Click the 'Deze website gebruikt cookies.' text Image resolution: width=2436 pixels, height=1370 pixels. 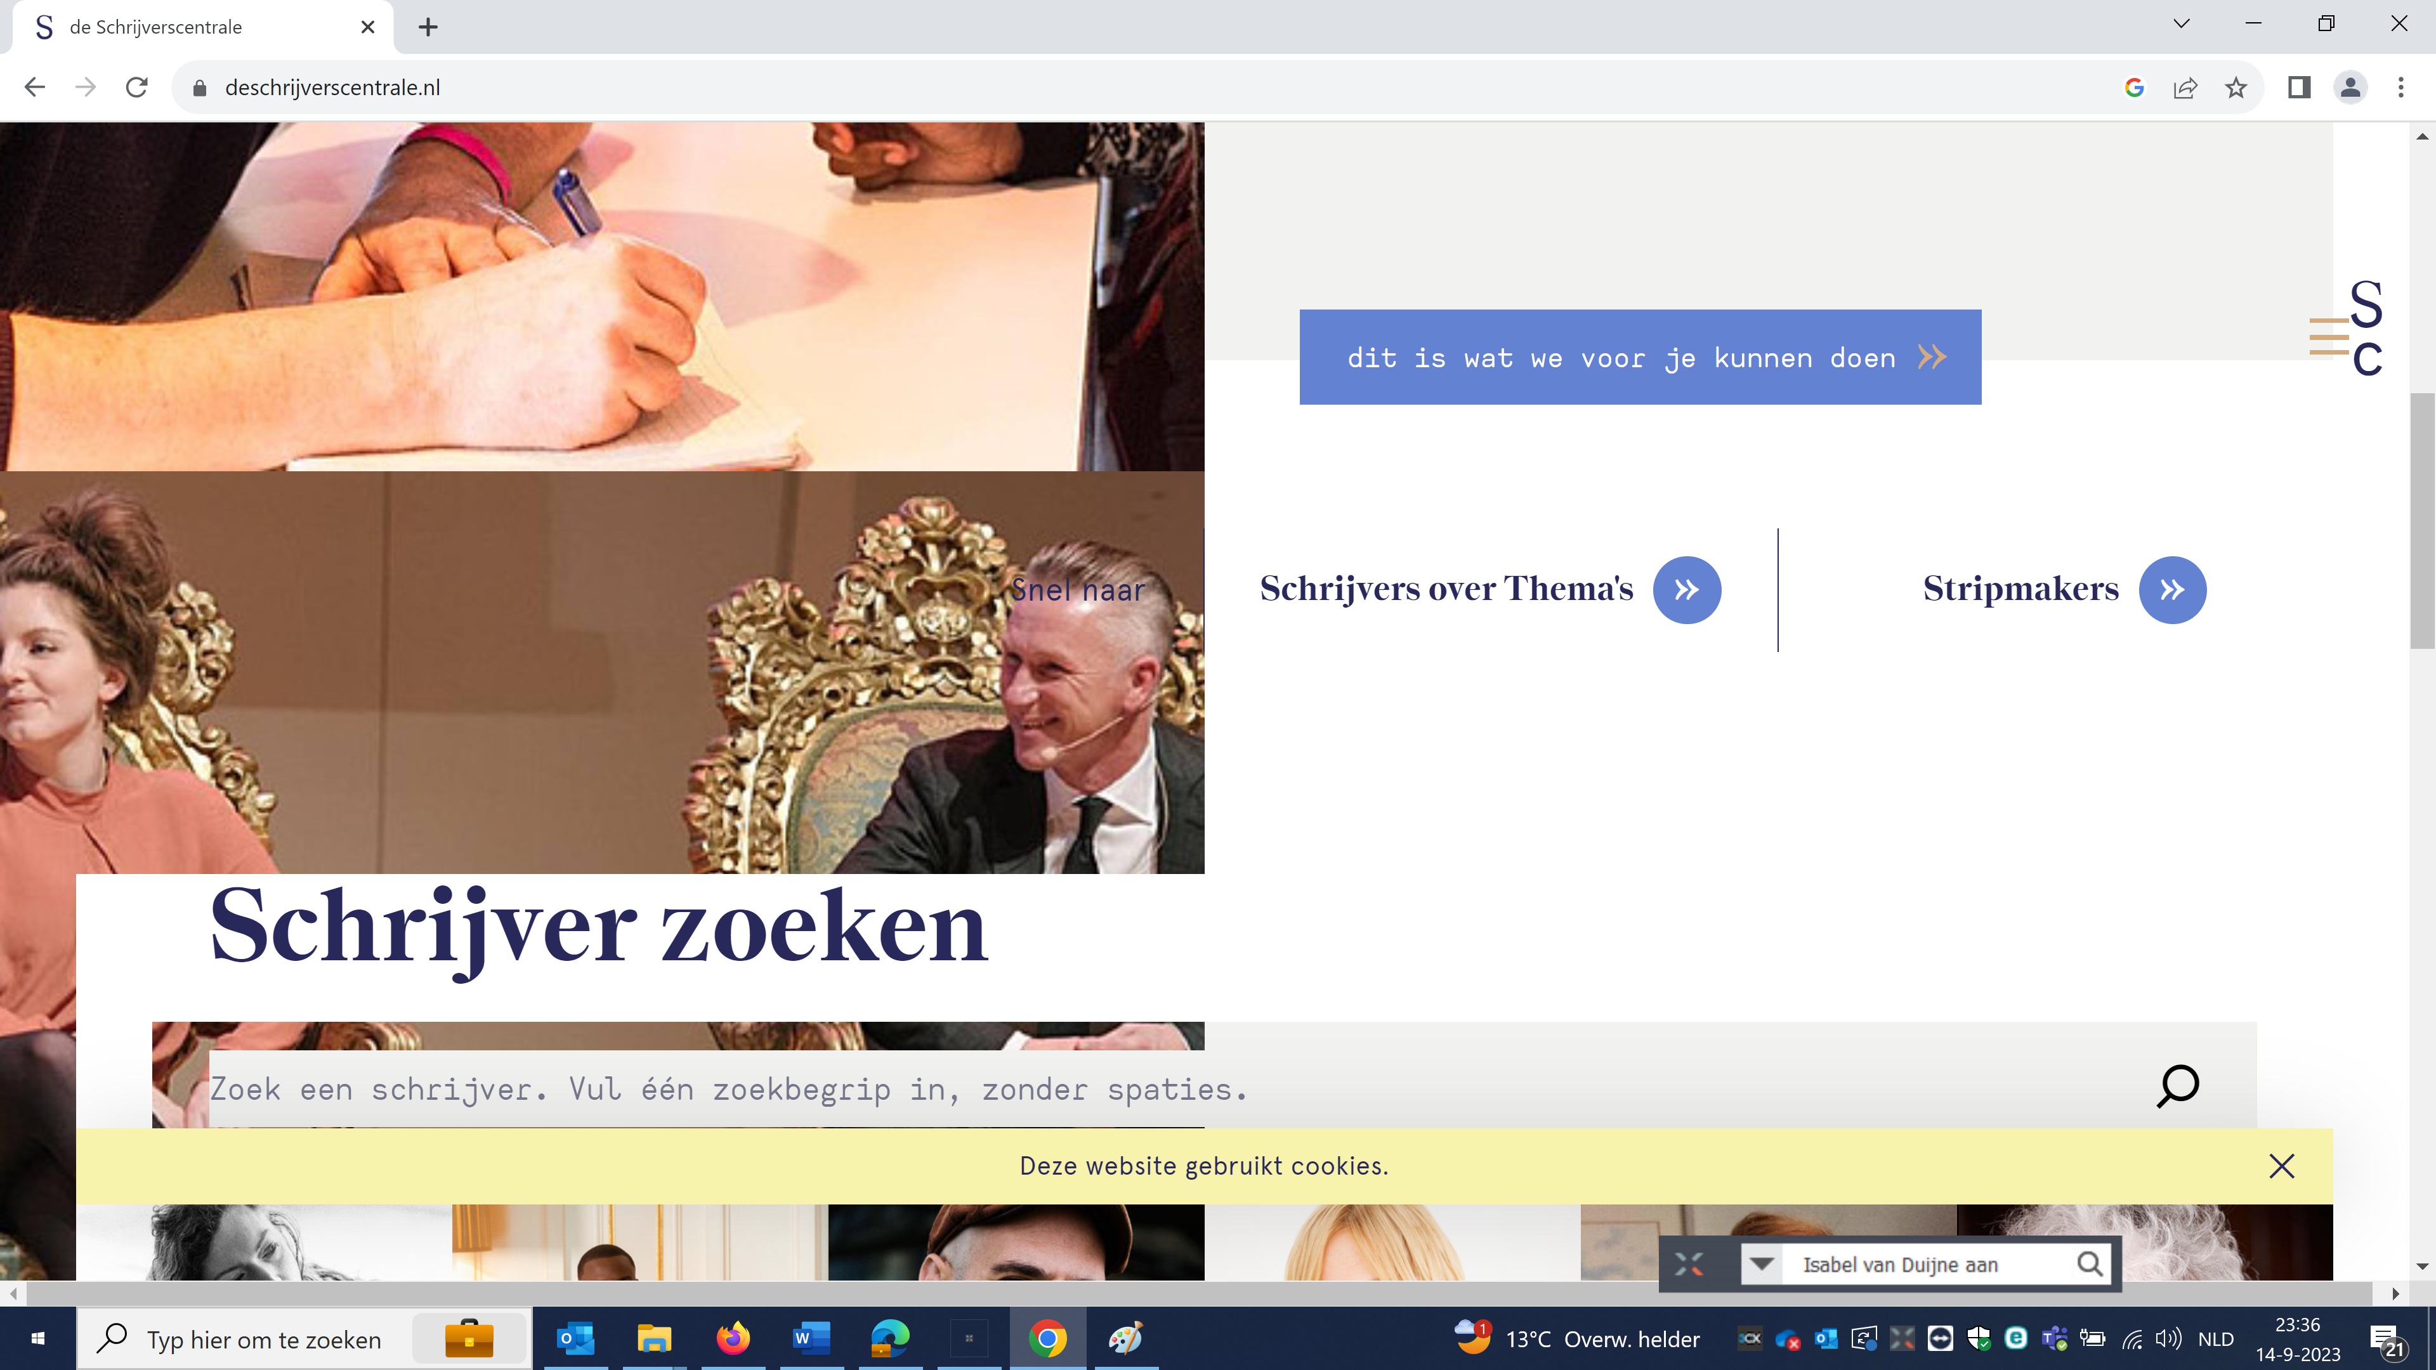click(x=1204, y=1166)
